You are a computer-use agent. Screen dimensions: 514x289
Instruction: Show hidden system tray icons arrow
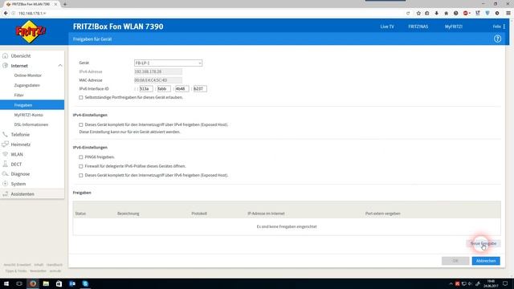pos(451,283)
